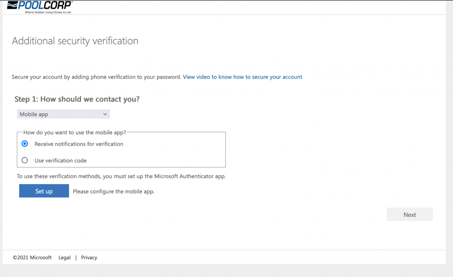Open the Legal link in the footer
The width and height of the screenshot is (453, 277).
pos(65,258)
